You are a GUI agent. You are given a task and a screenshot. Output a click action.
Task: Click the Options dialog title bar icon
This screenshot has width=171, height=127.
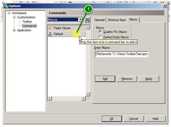6,6
